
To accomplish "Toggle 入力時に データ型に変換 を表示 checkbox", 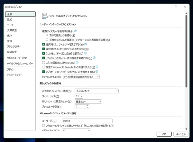I will (43, 53).
